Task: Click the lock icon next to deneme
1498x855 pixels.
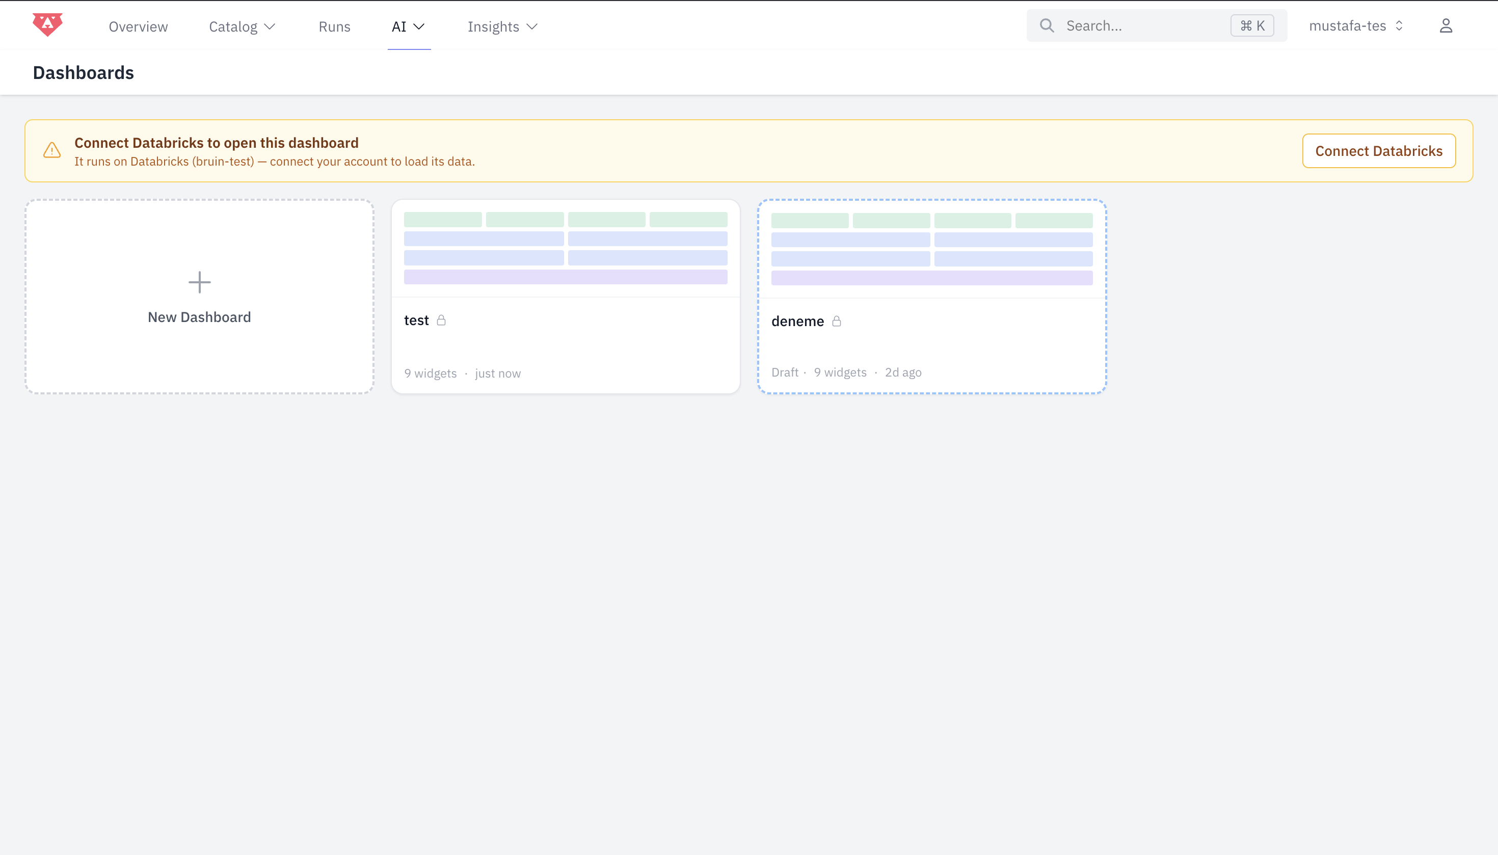Action: [x=837, y=321]
